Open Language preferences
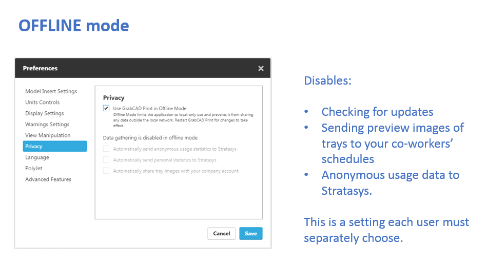The image size is (487, 264). click(x=37, y=157)
